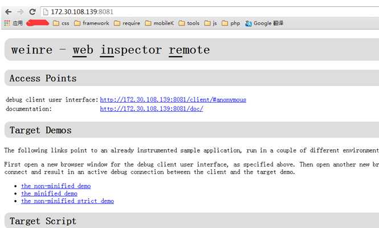Click the page icon in address bar
This screenshot has width=379, height=228.
tap(46, 12)
